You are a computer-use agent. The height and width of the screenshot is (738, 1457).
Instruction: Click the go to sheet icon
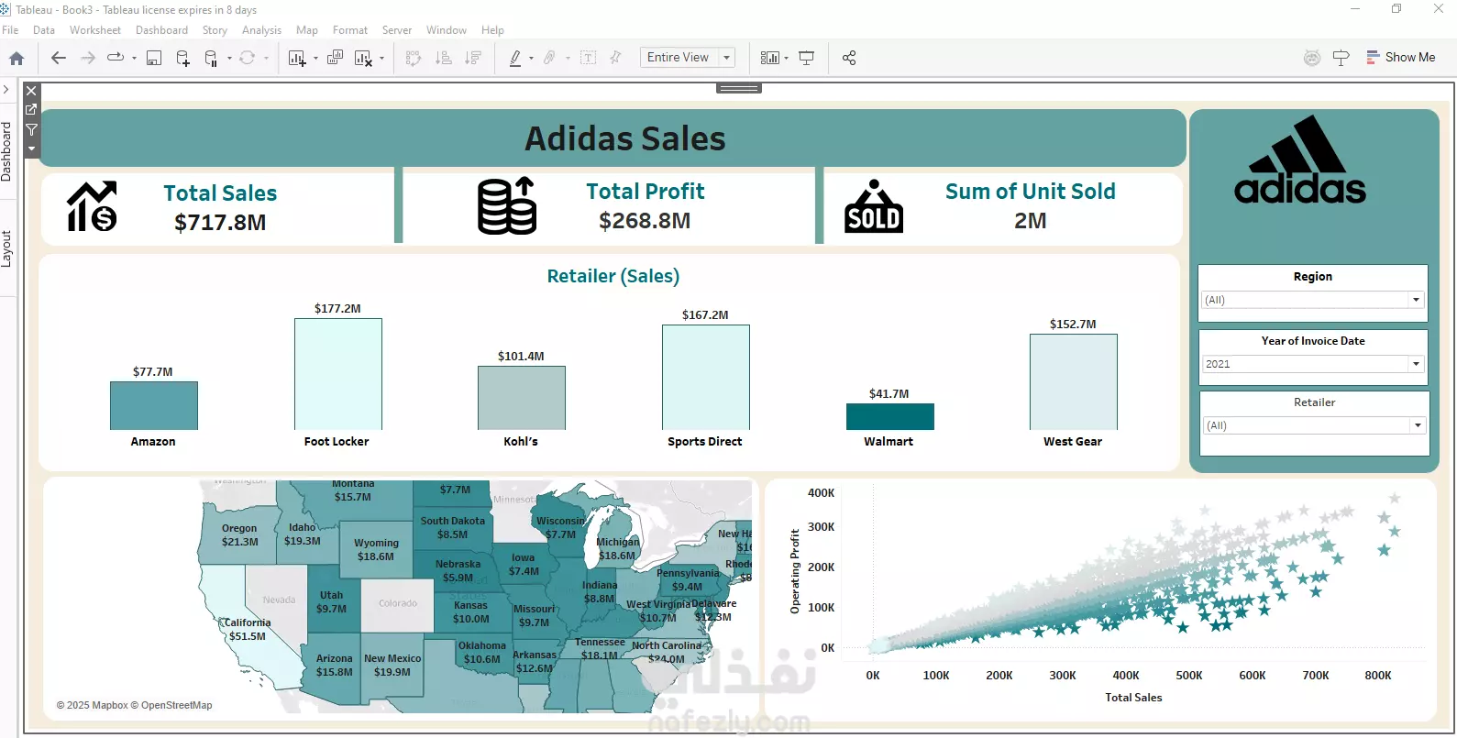tap(31, 109)
